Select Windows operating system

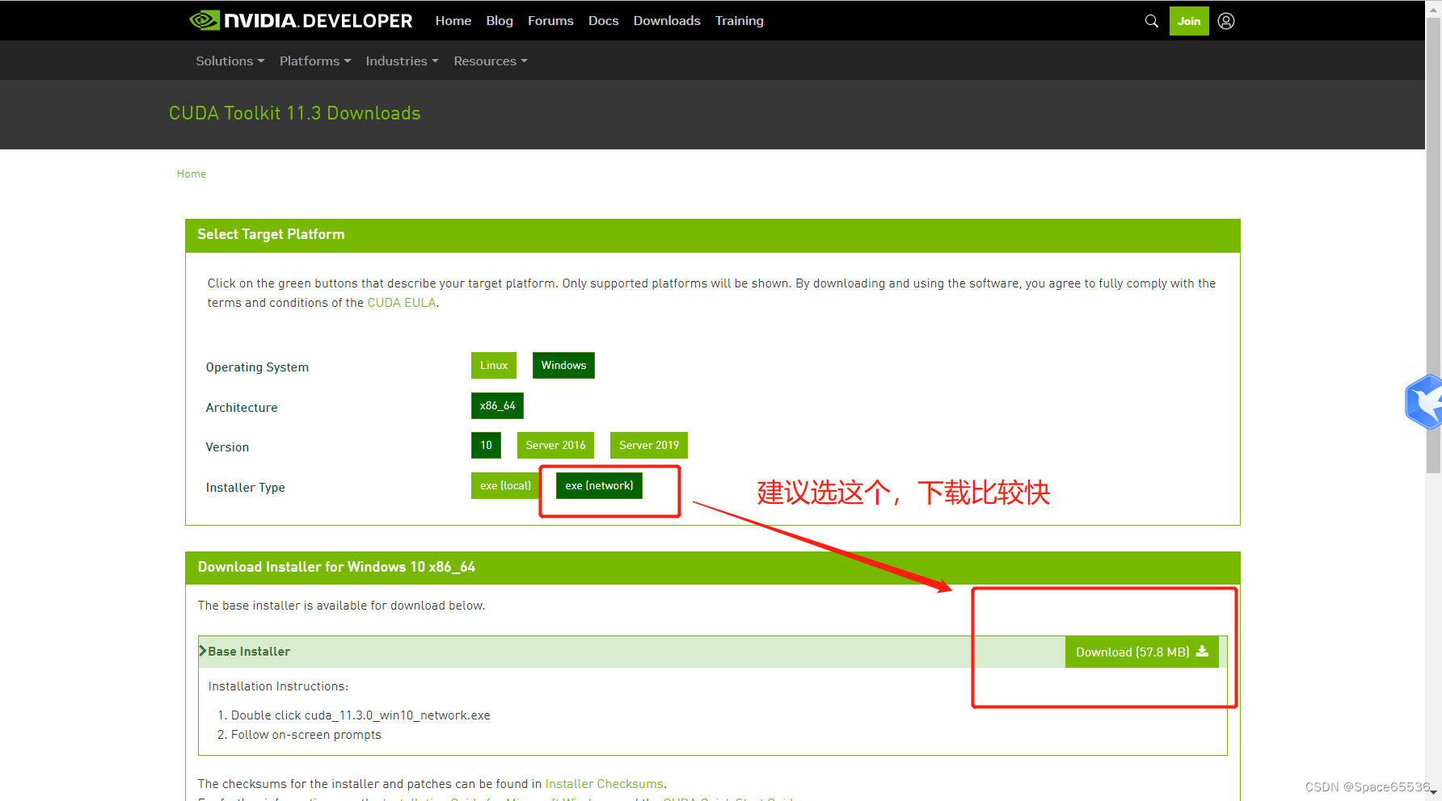563,365
